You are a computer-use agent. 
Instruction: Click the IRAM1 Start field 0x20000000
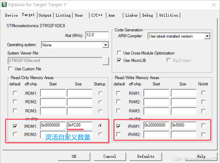pos(156,125)
